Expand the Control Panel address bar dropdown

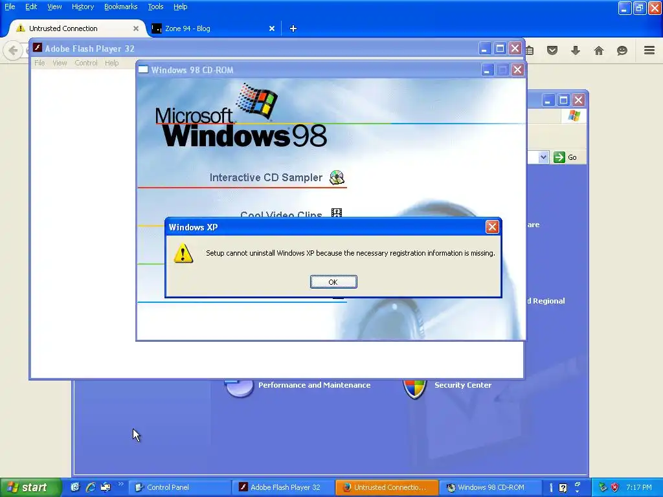point(543,157)
